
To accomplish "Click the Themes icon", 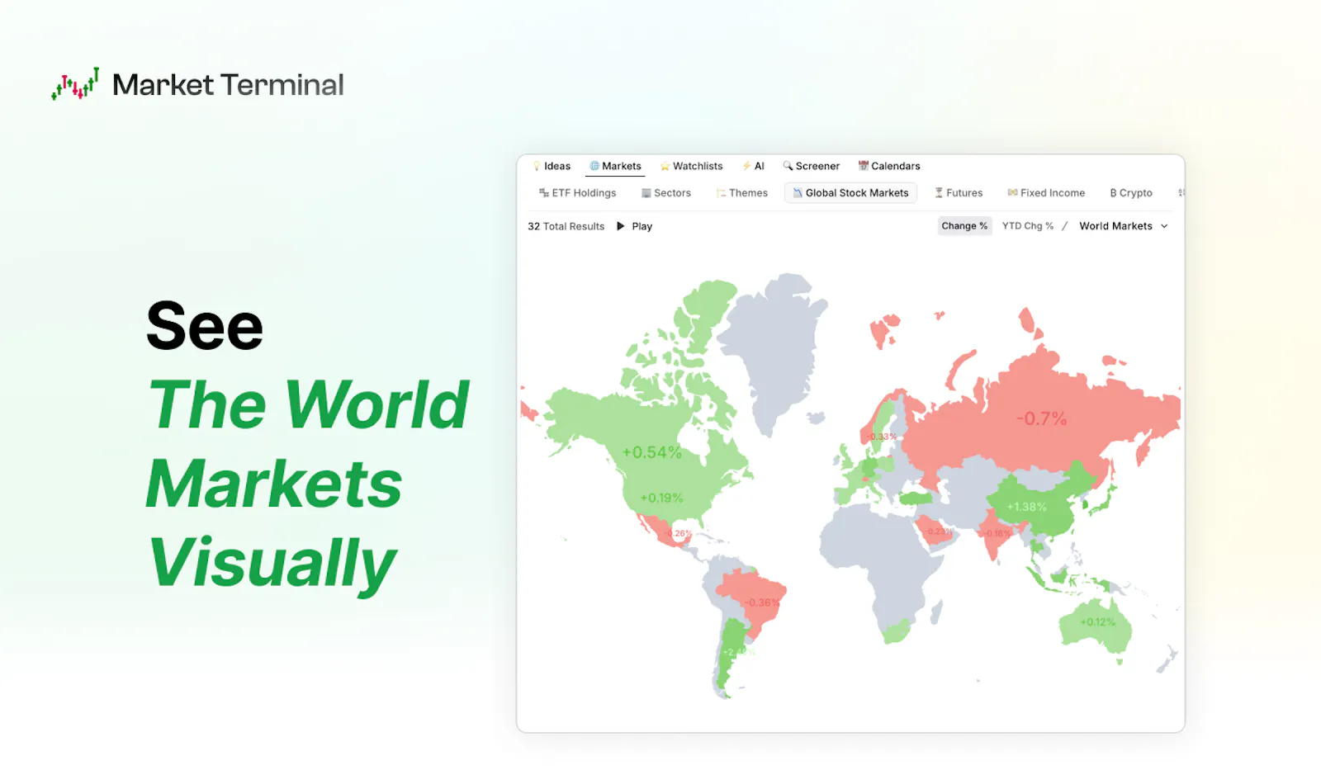I will (x=722, y=193).
